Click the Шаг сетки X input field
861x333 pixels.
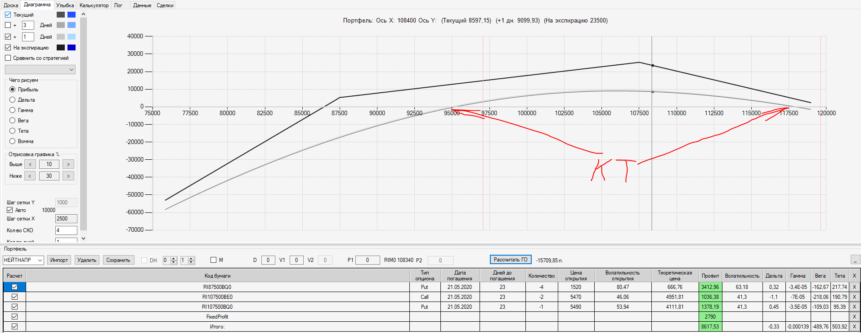[66, 219]
